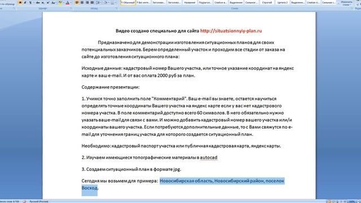This screenshot has height=203, width=361.
Task: Apply the 'Название' style
Action: (190, 2)
